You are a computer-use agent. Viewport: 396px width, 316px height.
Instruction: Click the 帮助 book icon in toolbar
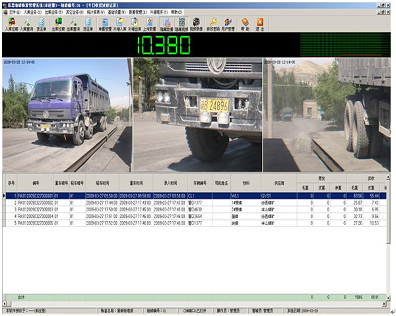(245, 24)
